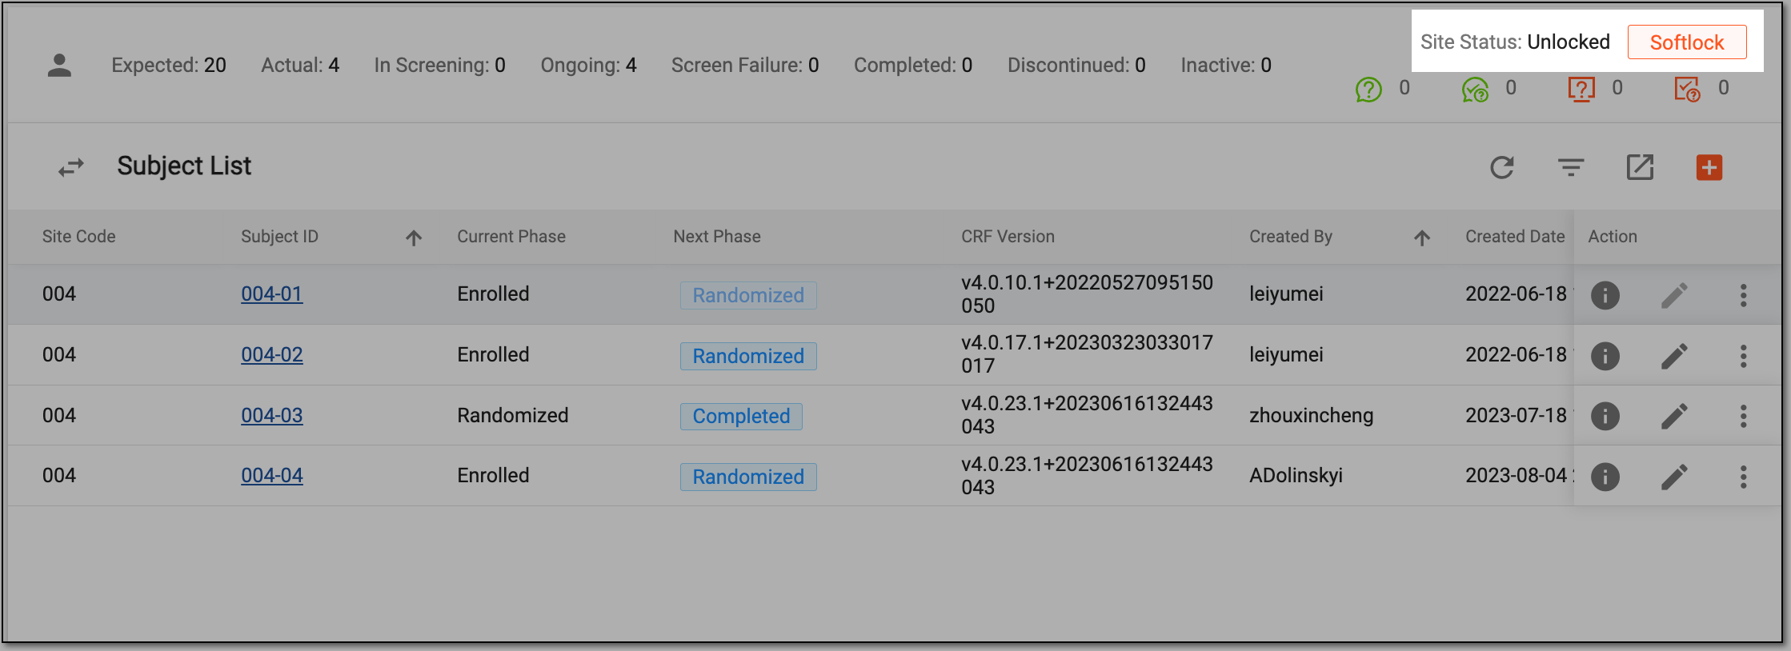
Task: Open subject link 004-04
Action: click(x=272, y=475)
